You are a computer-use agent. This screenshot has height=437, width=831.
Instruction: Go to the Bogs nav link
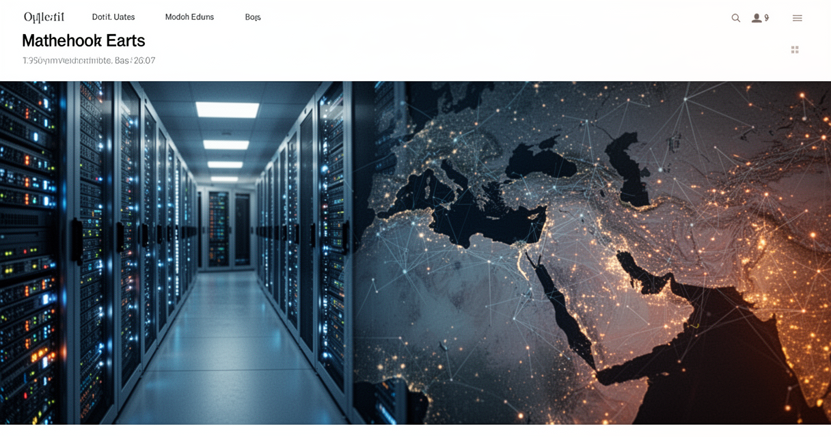pyautogui.click(x=253, y=17)
